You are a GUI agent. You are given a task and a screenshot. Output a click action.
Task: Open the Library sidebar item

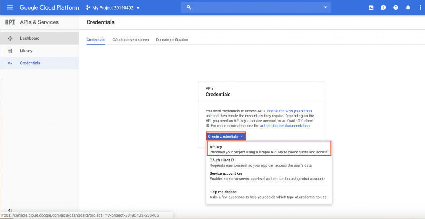tap(39, 51)
